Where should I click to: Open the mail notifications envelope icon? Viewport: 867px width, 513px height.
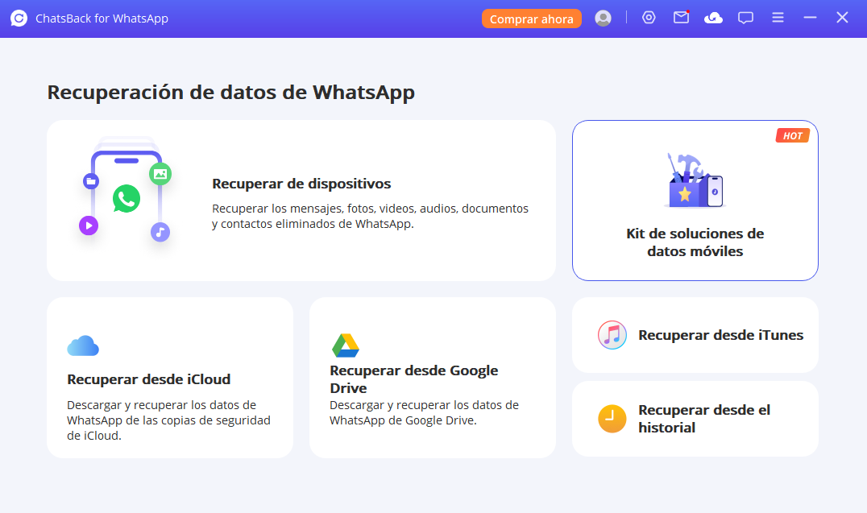coord(681,18)
